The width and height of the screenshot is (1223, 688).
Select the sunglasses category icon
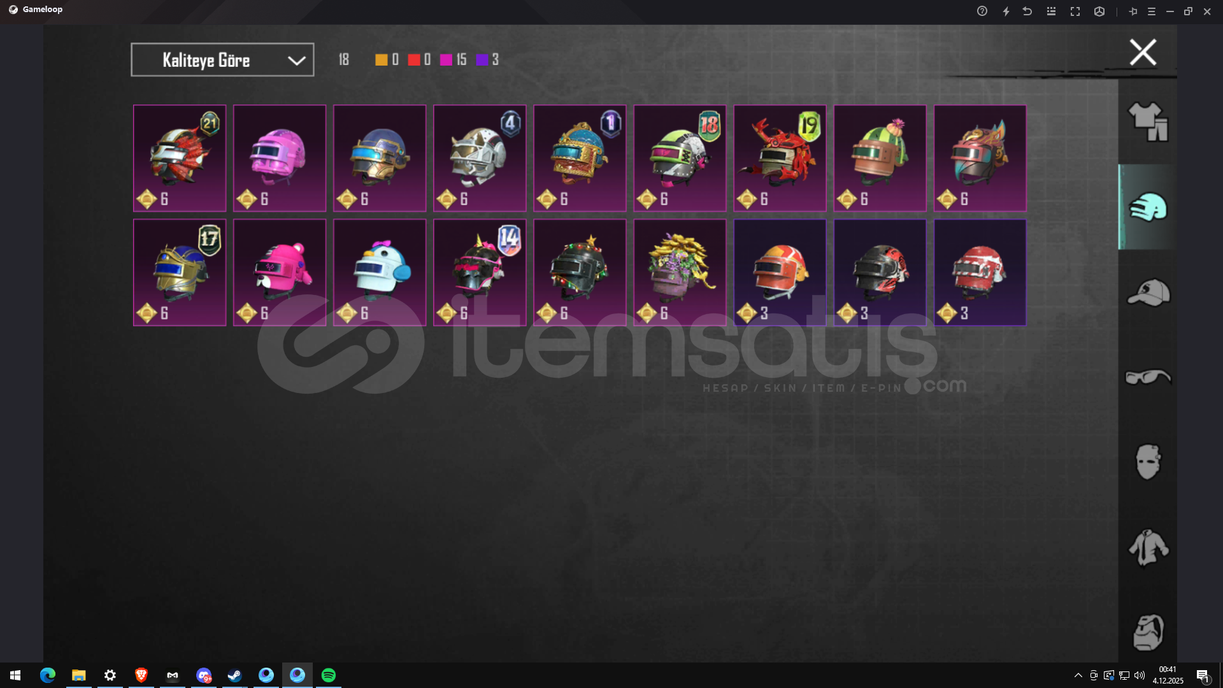[1148, 377]
